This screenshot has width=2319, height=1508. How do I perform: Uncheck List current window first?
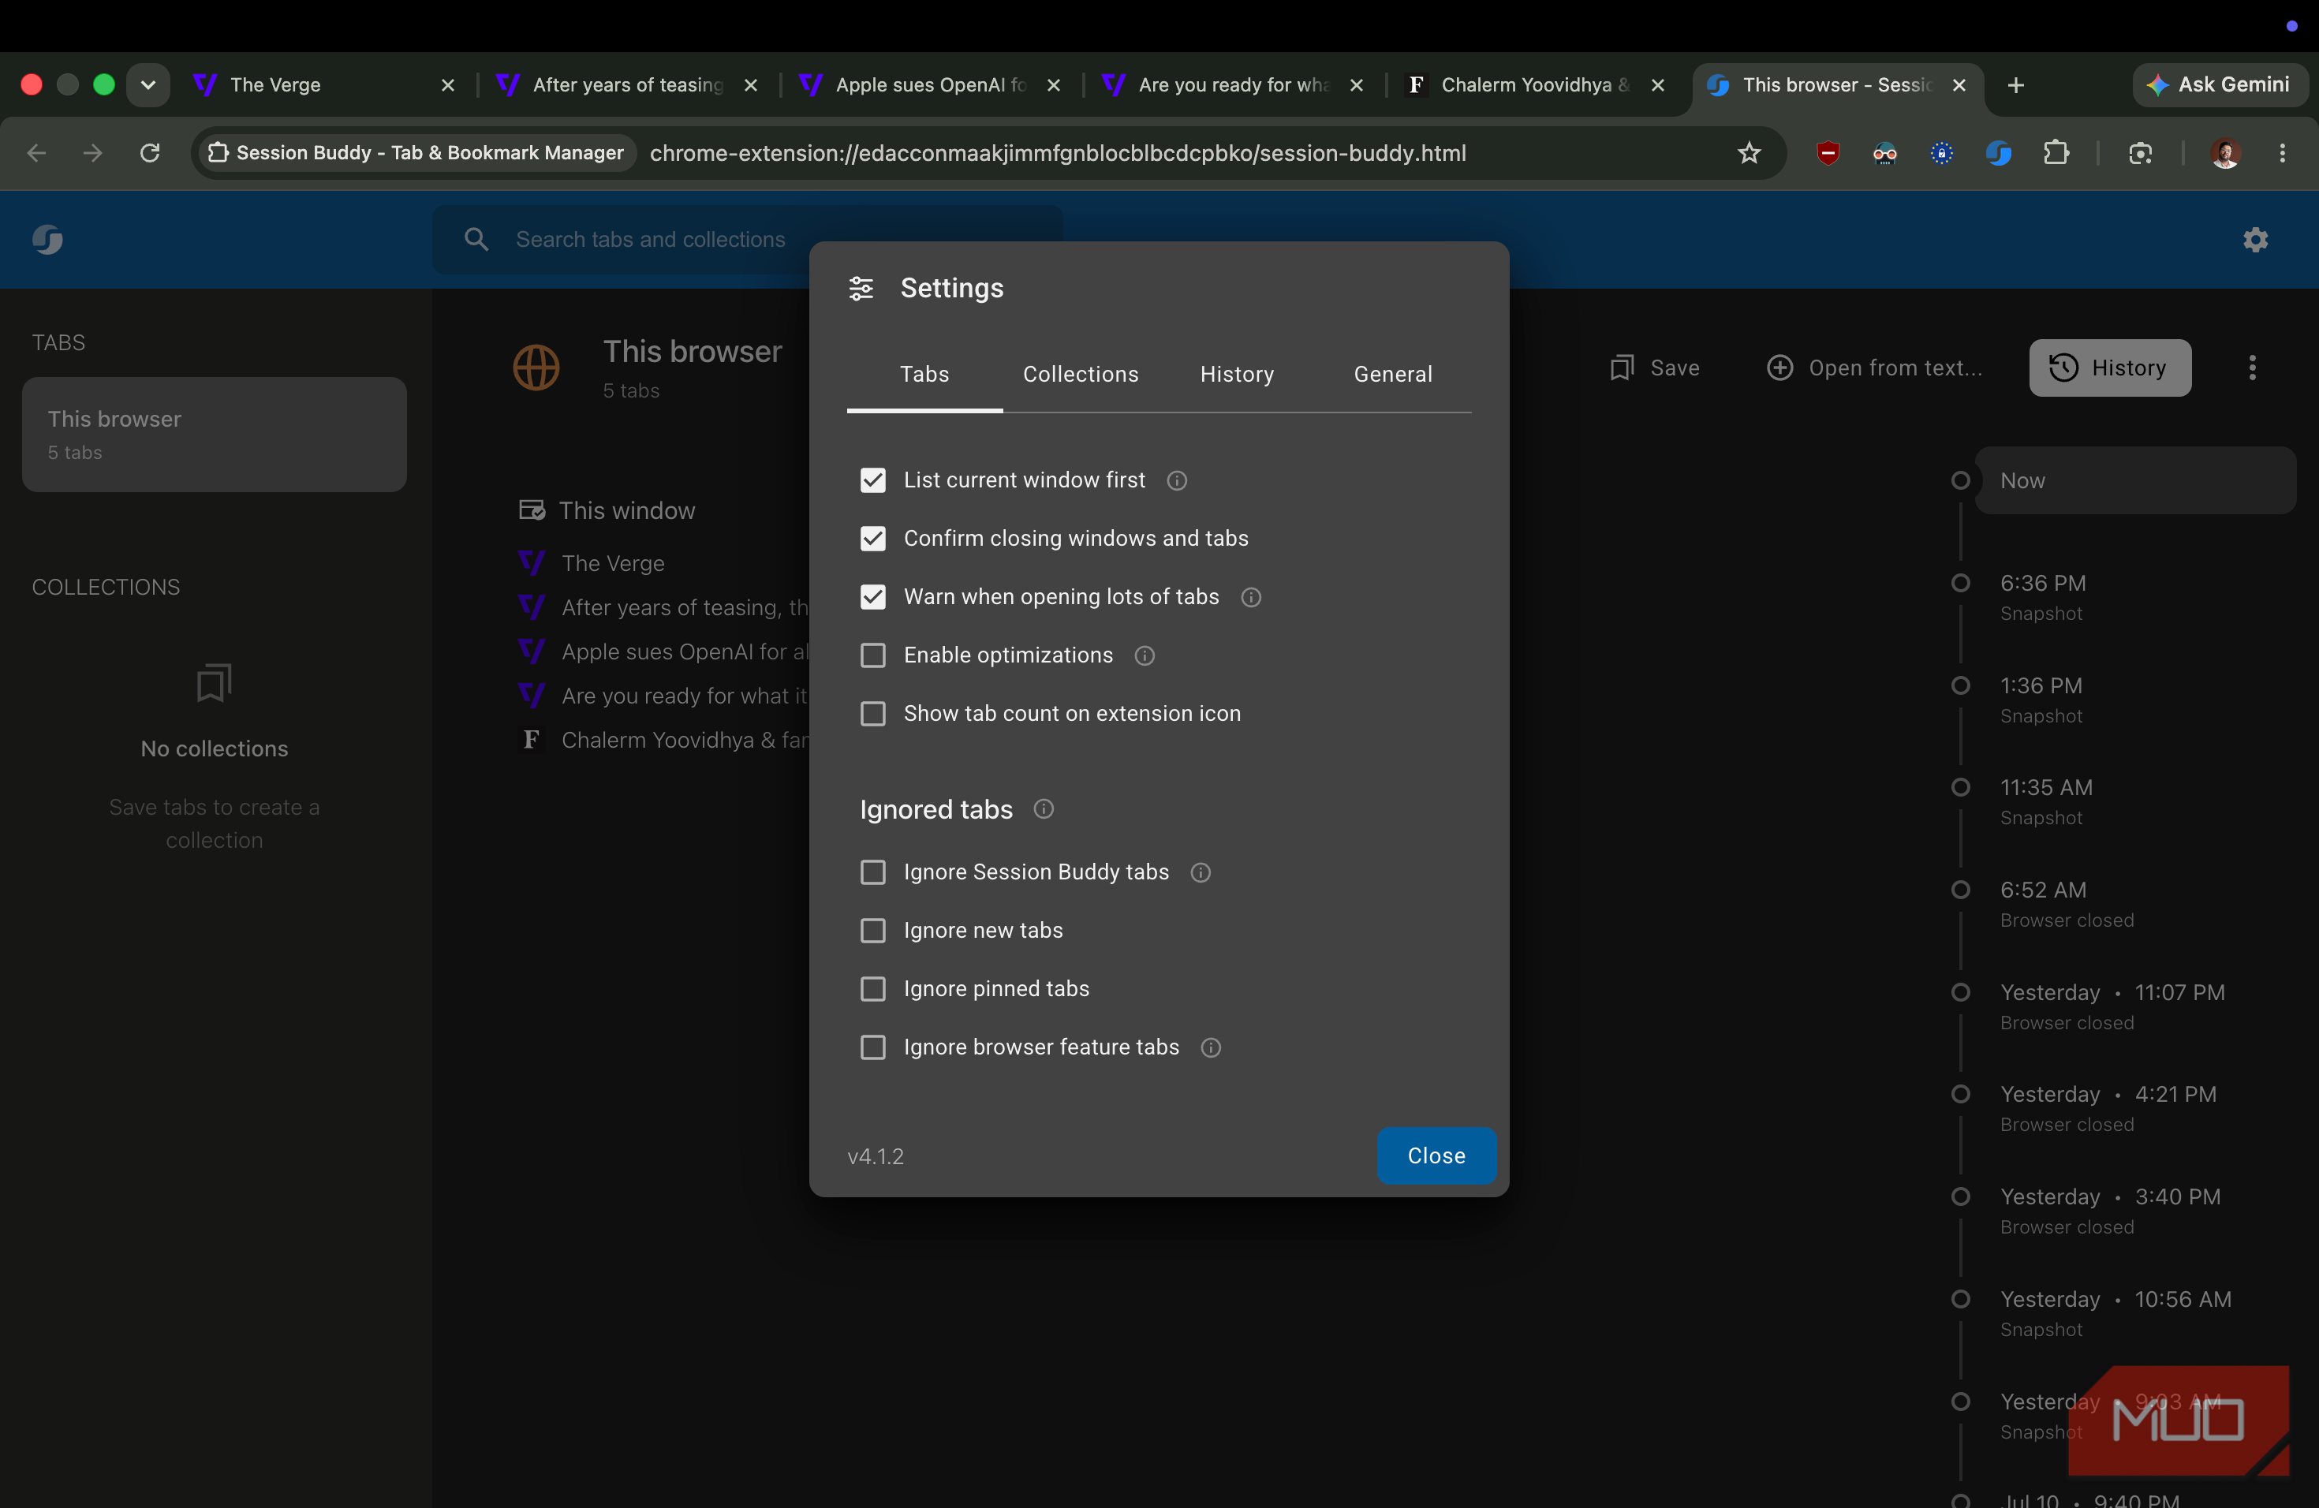pos(873,480)
